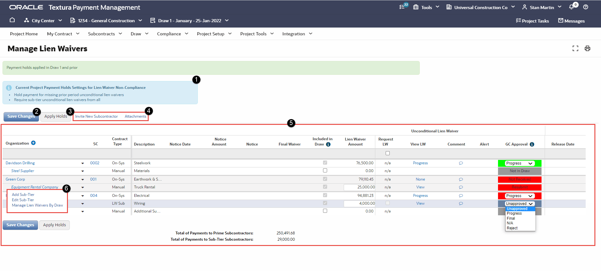Screen dimensions: 601x271
Task: Click the red Not Received status cell
Action: (520, 180)
